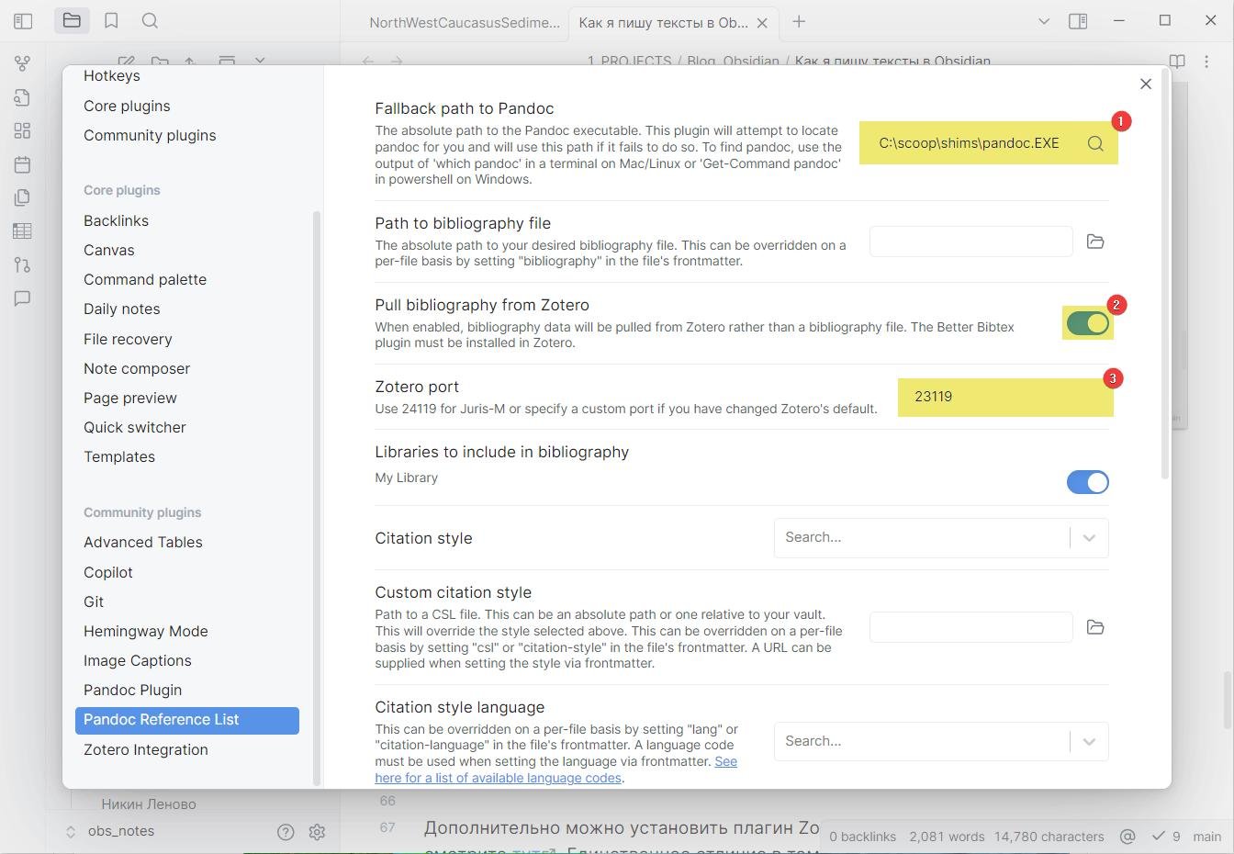Open the calendar daily note ribbon icon
The width and height of the screenshot is (1234, 854).
click(x=23, y=164)
